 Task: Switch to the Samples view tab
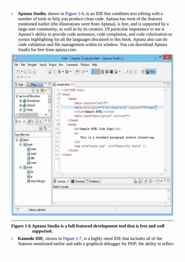[31, 122]
